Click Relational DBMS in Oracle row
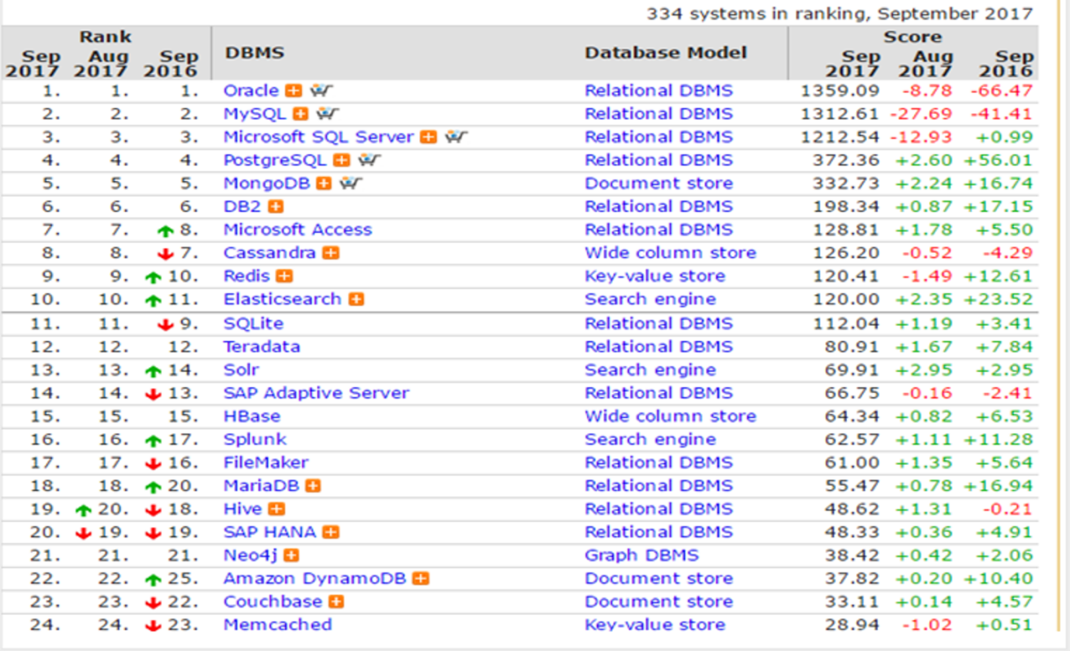Image resolution: width=1070 pixels, height=651 pixels. point(658,90)
